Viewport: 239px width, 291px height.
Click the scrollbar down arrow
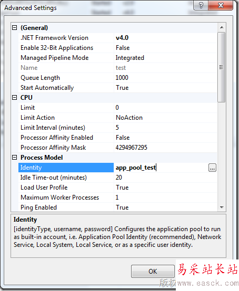coord(222,207)
